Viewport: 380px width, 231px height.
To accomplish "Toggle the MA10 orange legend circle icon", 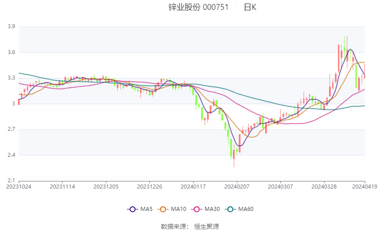I will (x=163, y=209).
